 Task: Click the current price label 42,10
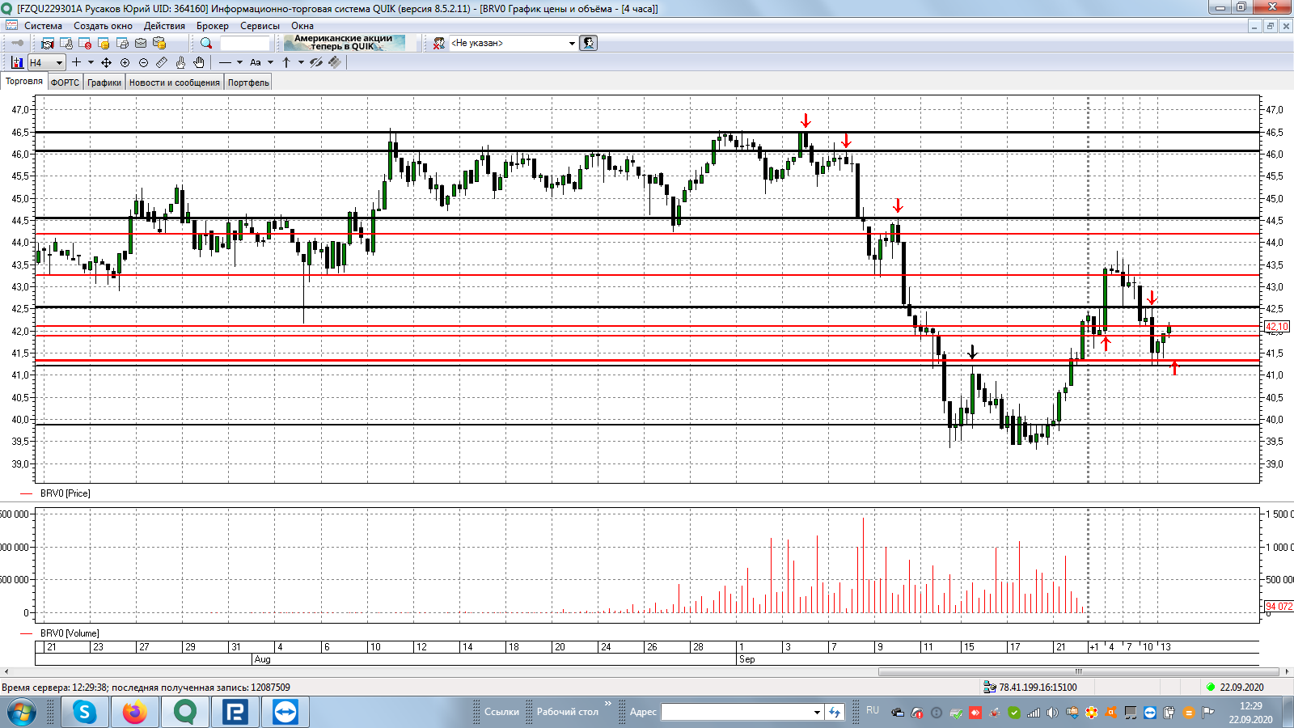tap(1277, 327)
